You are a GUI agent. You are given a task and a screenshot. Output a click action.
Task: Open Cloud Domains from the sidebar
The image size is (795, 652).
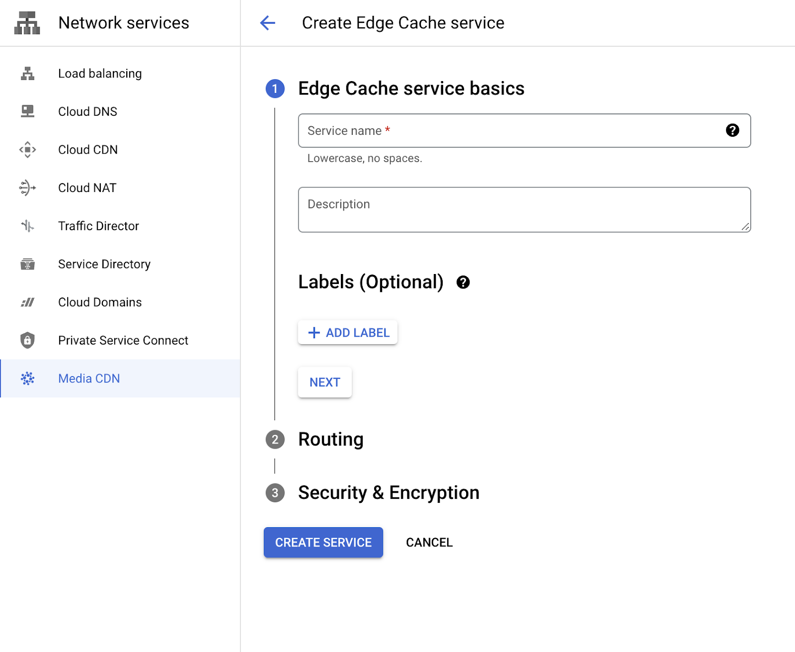(x=100, y=302)
